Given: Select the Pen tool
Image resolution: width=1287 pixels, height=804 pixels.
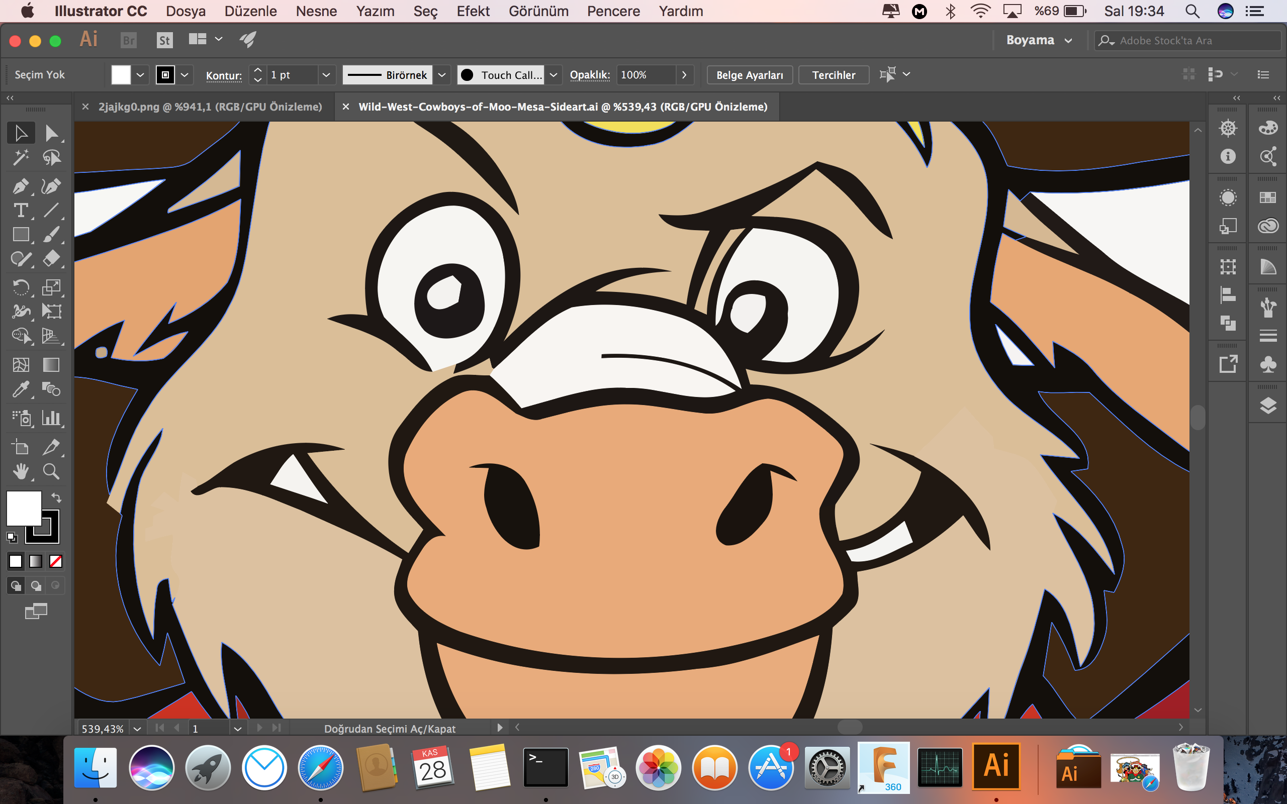Looking at the screenshot, I should (21, 186).
